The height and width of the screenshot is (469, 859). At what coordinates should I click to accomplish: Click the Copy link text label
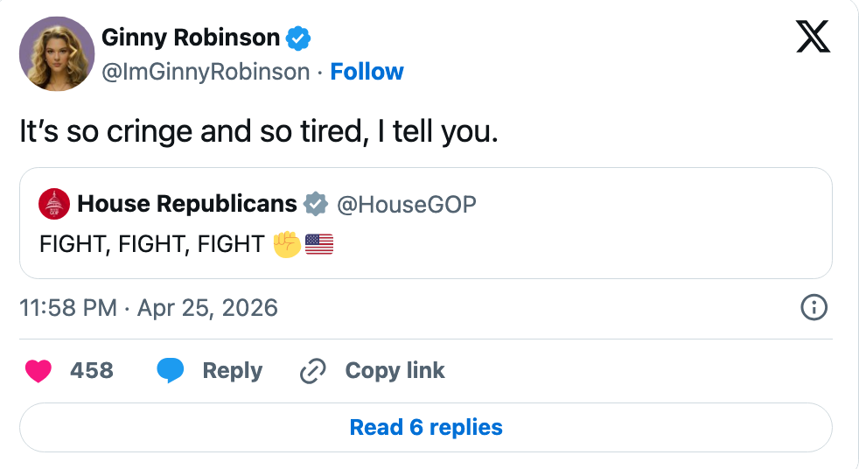click(395, 371)
